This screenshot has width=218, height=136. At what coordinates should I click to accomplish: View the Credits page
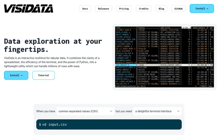tap(144, 9)
